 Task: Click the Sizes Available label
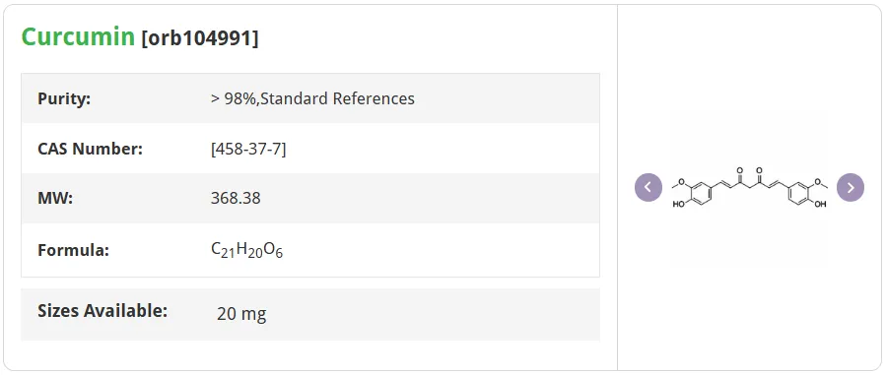pos(102,310)
